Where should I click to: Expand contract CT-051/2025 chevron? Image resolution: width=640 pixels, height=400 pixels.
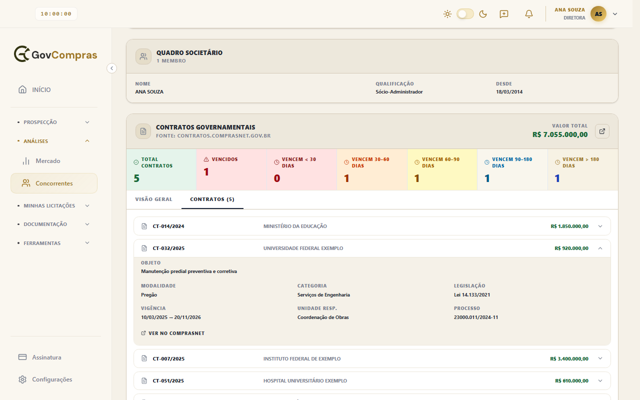[600, 380]
